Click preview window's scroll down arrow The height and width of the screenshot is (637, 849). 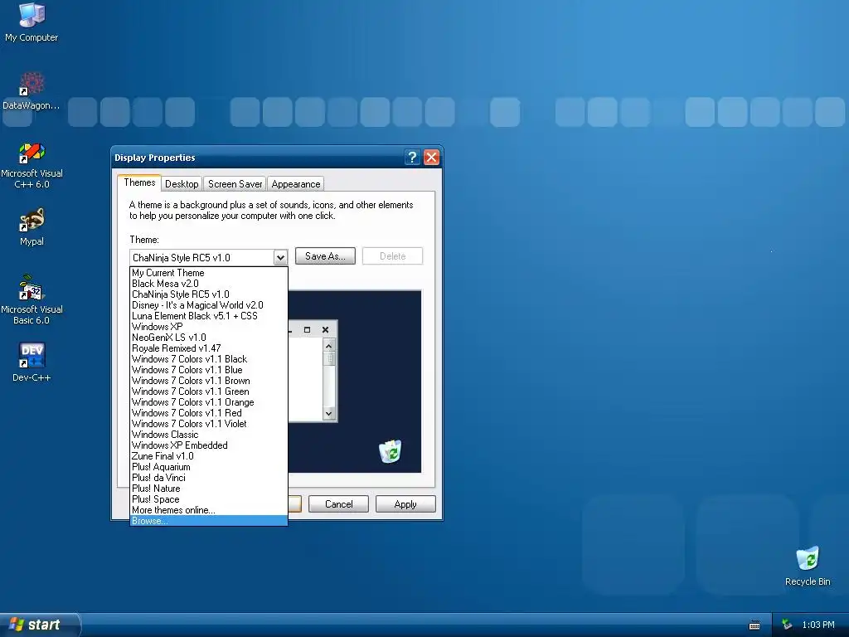(328, 413)
